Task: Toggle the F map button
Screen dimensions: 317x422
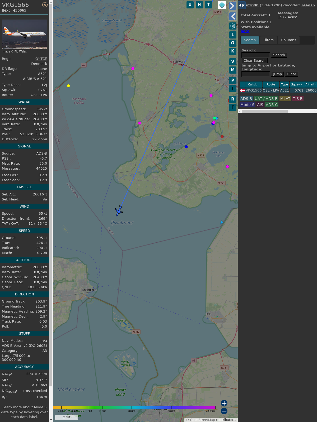Action: coord(233,107)
